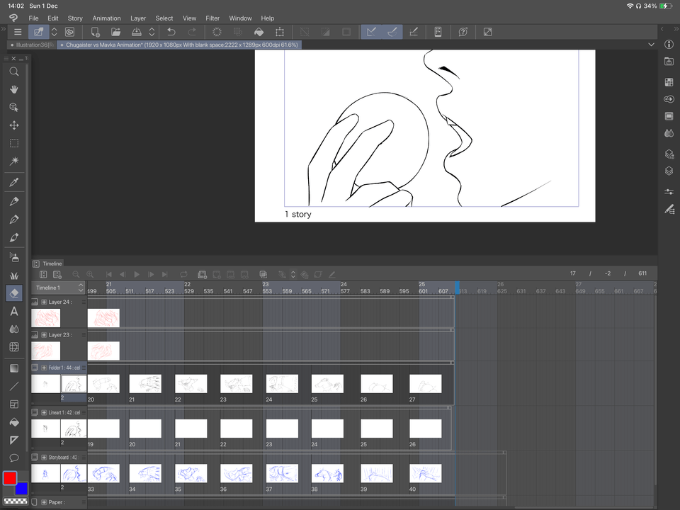Select the Object operation tool
The width and height of the screenshot is (680, 510).
click(x=14, y=107)
